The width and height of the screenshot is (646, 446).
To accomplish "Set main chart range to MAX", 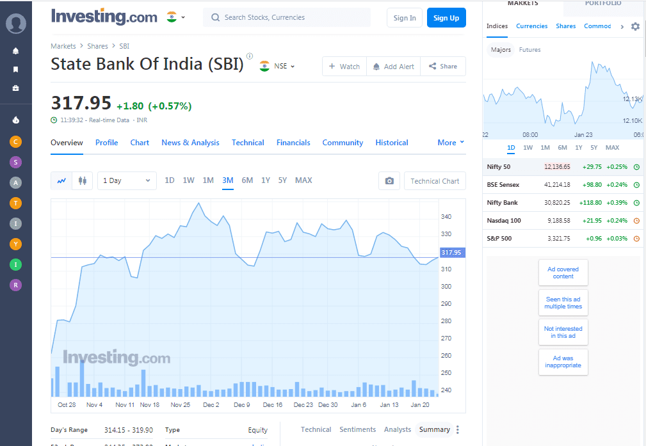I will pos(303,180).
